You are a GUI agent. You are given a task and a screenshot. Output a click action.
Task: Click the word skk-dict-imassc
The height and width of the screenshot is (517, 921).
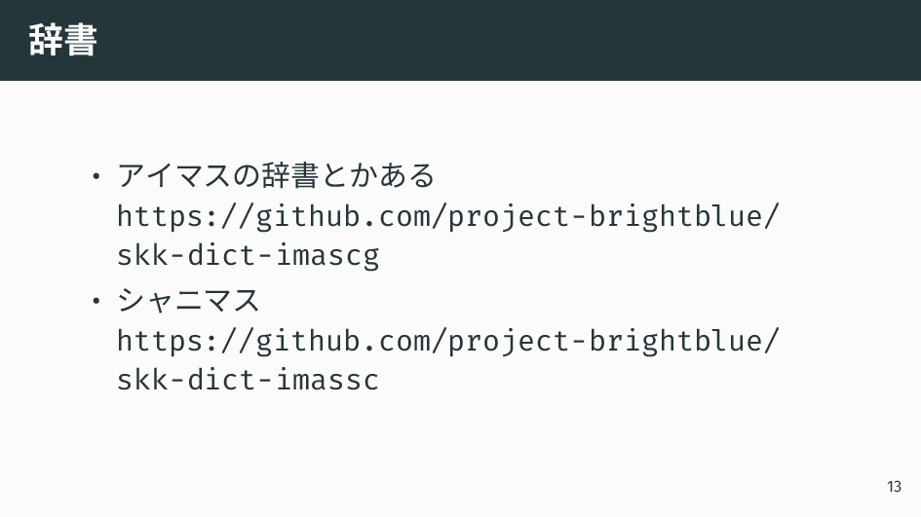coord(248,380)
